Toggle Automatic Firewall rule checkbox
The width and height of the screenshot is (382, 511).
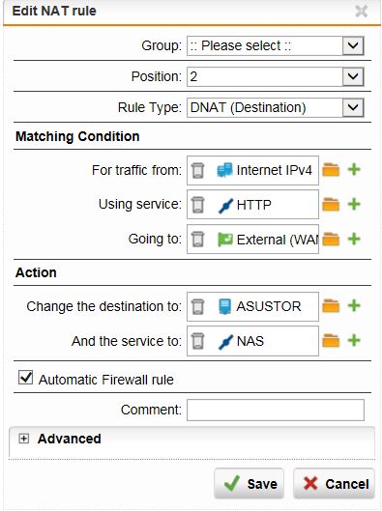tap(25, 378)
